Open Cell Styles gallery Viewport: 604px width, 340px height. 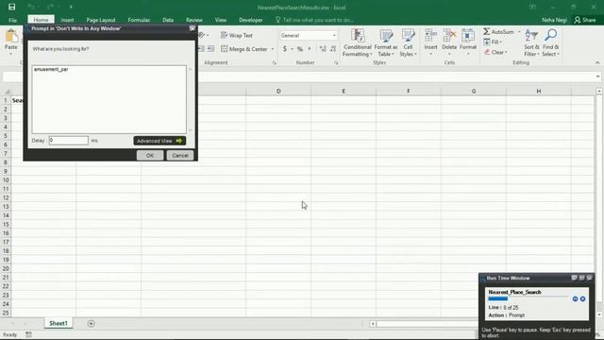[x=408, y=42]
